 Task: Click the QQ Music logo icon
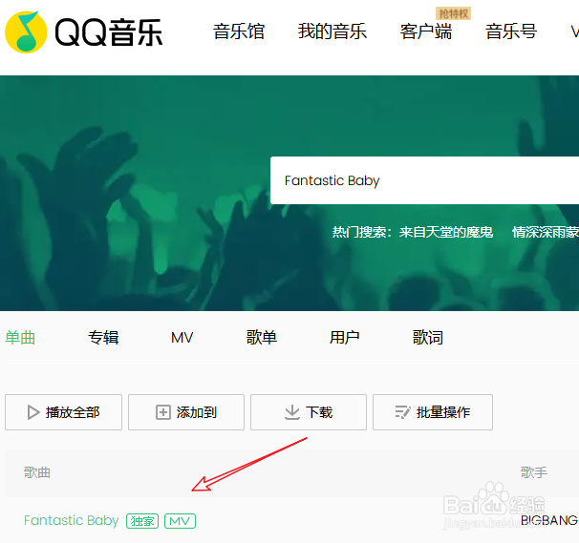tap(26, 32)
